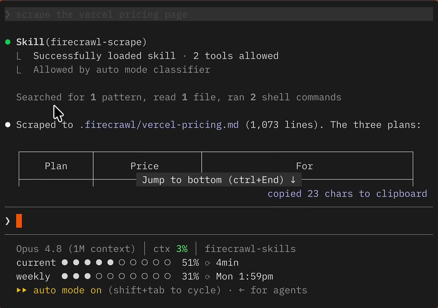Viewport: 438px width, 308px height.
Task: Click the prompt chevron beside input cursor
Action: [x=8, y=221]
